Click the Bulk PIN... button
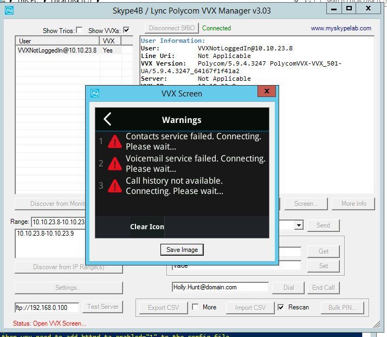Viewport: 387px width, 337px height. tap(343, 308)
